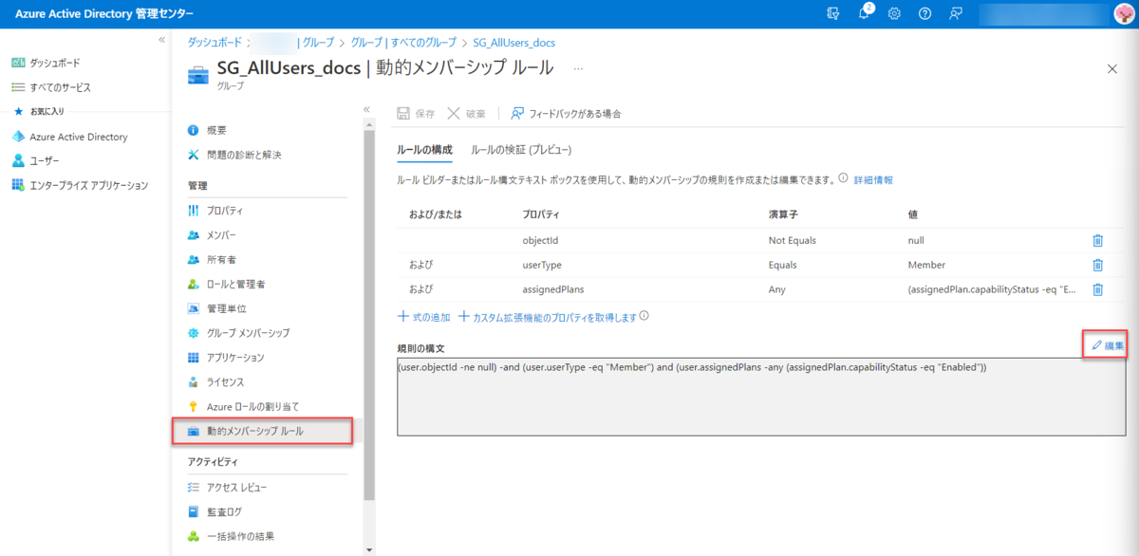Delete the objectId rule row
1139x556 pixels.
[x=1097, y=241]
